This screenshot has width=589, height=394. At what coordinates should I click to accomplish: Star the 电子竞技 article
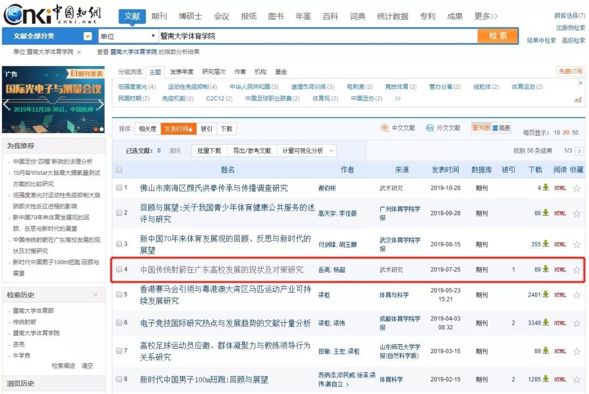click(576, 323)
